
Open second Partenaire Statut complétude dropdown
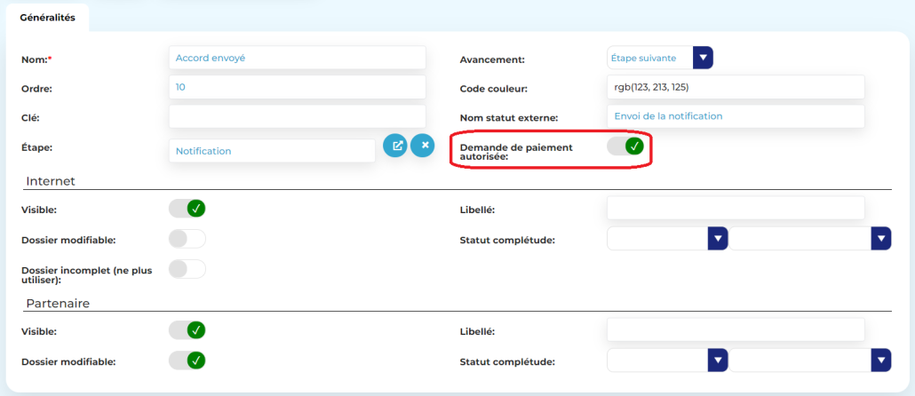(x=880, y=360)
